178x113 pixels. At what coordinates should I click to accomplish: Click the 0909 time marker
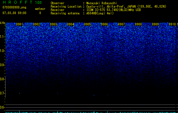[x=155, y=24]
